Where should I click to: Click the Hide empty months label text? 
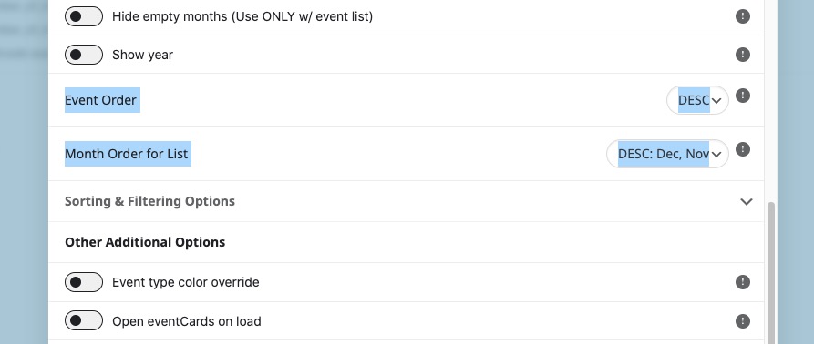[x=242, y=16]
